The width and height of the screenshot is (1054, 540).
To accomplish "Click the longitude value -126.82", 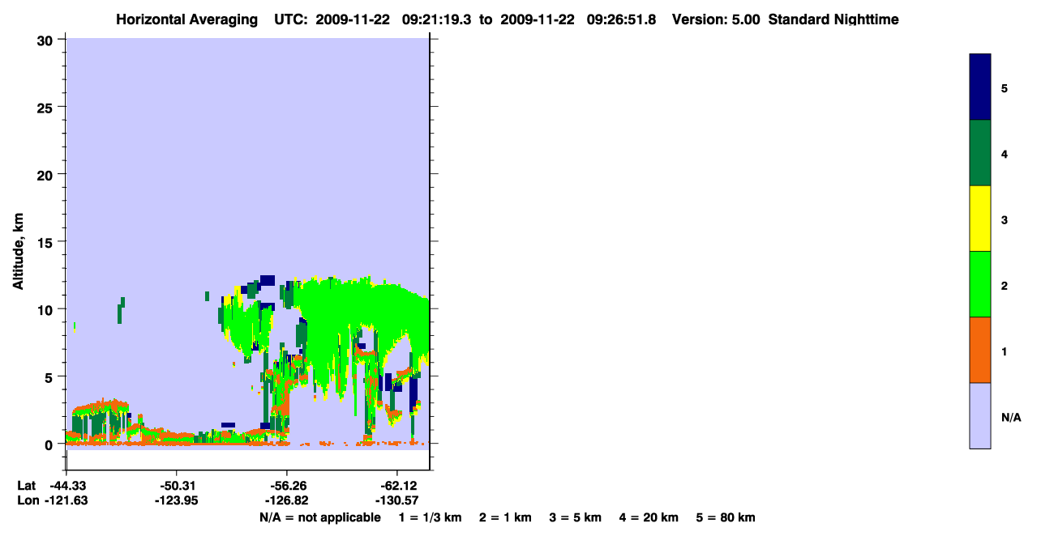I will pos(287,500).
